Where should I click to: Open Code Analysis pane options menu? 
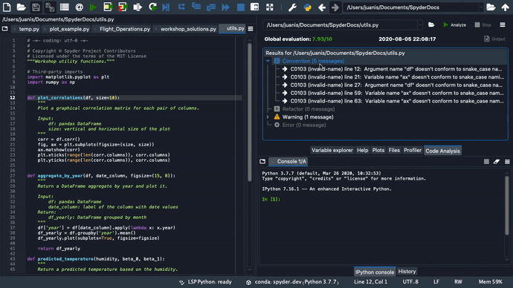[503, 24]
